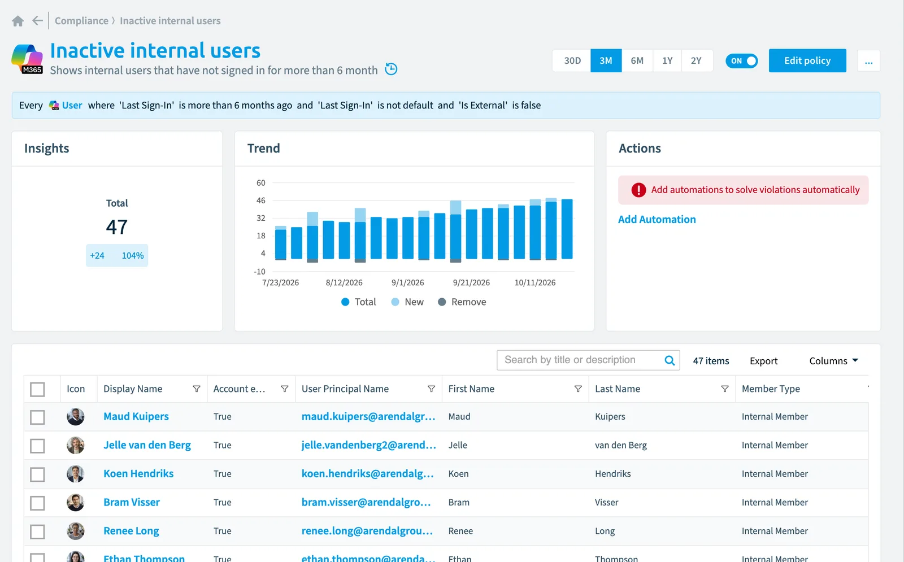
Task: Click the Add Automation link
Action: click(x=657, y=220)
